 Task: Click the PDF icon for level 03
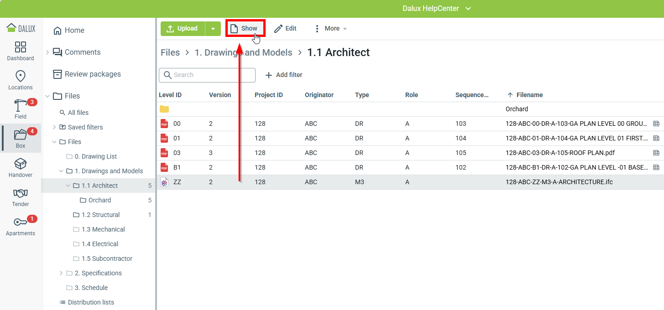point(164,153)
